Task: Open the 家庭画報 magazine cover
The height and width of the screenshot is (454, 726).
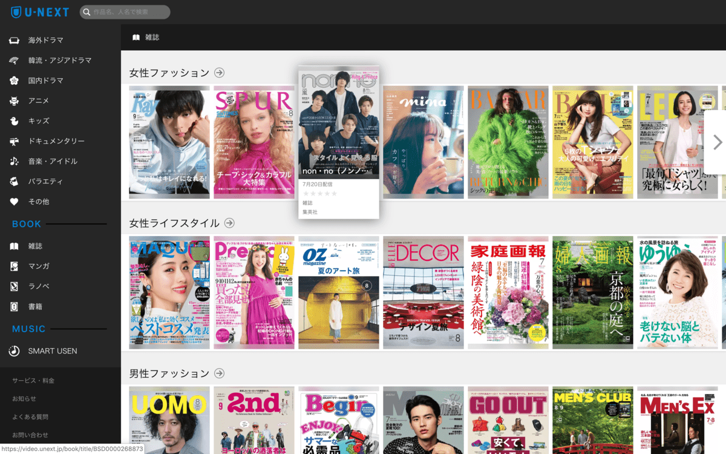Action: coord(508,292)
